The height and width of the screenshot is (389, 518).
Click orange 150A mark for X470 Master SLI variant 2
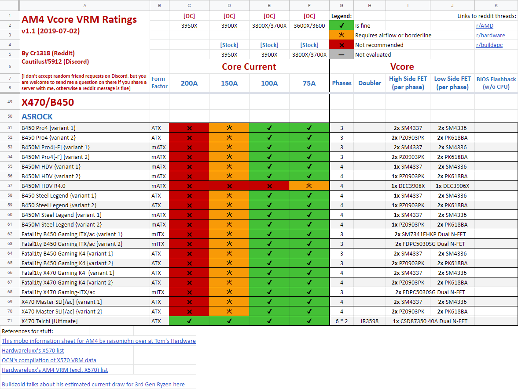click(x=229, y=312)
